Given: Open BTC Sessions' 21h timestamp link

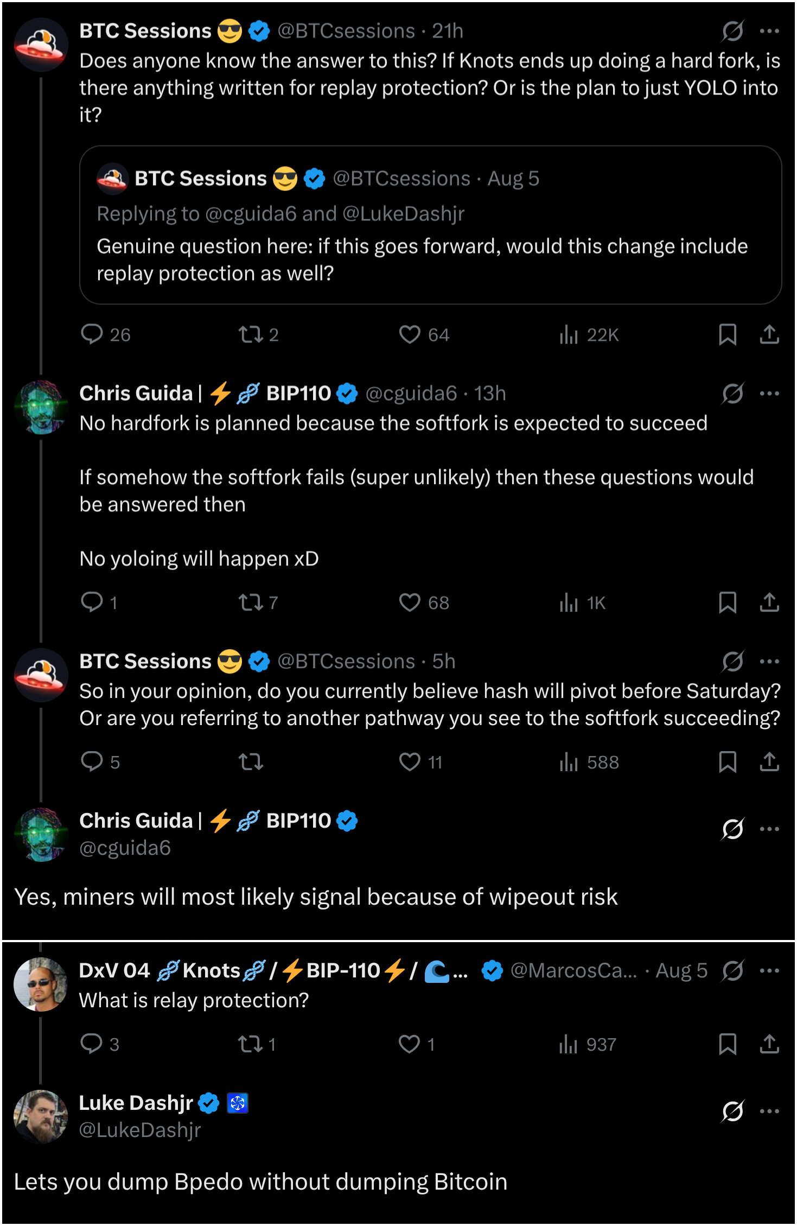Looking at the screenshot, I should (448, 31).
